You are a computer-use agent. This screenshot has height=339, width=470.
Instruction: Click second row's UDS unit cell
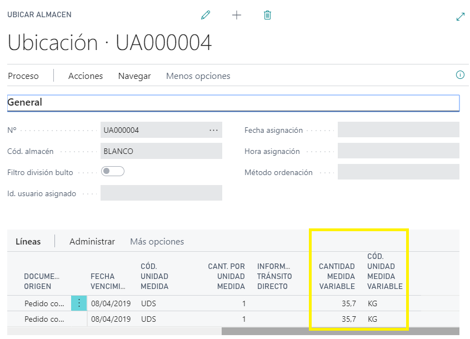point(149,319)
